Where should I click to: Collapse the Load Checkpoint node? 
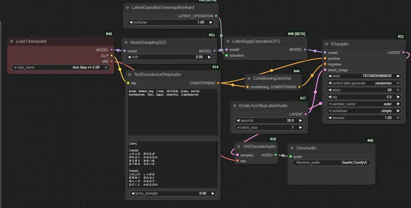click(12, 42)
